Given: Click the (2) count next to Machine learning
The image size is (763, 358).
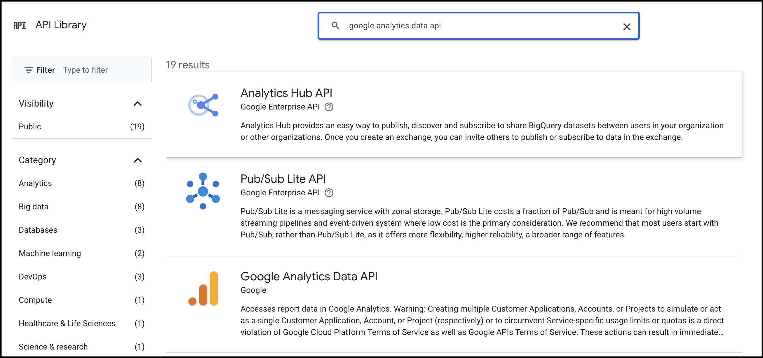Looking at the screenshot, I should pos(140,253).
